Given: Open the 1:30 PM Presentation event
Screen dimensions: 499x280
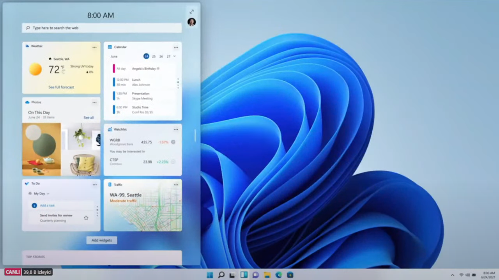Looking at the screenshot, I should tap(143, 96).
